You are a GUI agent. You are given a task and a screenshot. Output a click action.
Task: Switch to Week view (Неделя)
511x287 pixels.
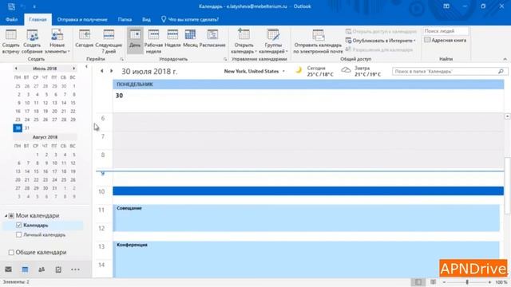(172, 39)
